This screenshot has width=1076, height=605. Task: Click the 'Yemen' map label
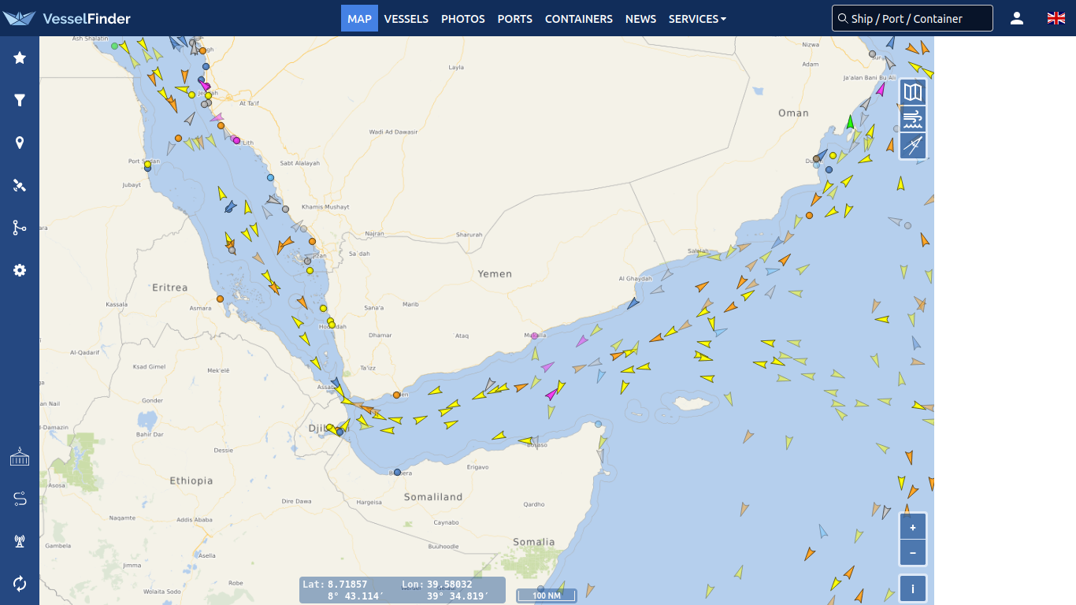495,274
